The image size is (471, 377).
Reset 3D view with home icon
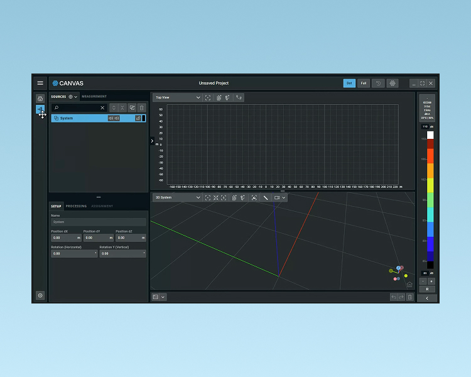pyautogui.click(x=409, y=285)
